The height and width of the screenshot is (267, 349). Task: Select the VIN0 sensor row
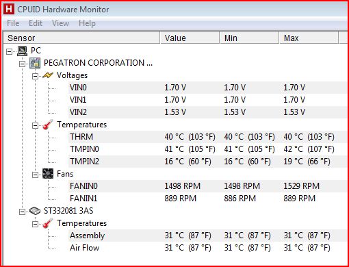[x=207, y=88]
